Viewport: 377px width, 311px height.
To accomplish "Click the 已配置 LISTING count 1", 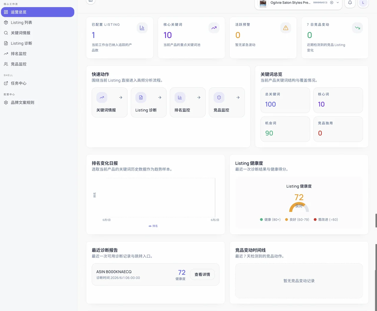I will point(93,35).
